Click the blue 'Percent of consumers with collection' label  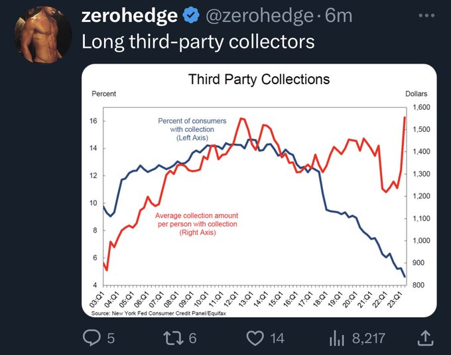[192, 129]
